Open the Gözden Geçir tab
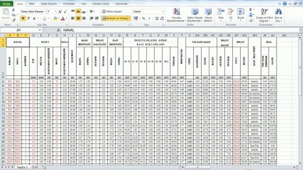The image size is (303, 170). pyautogui.click(x=101, y=4)
